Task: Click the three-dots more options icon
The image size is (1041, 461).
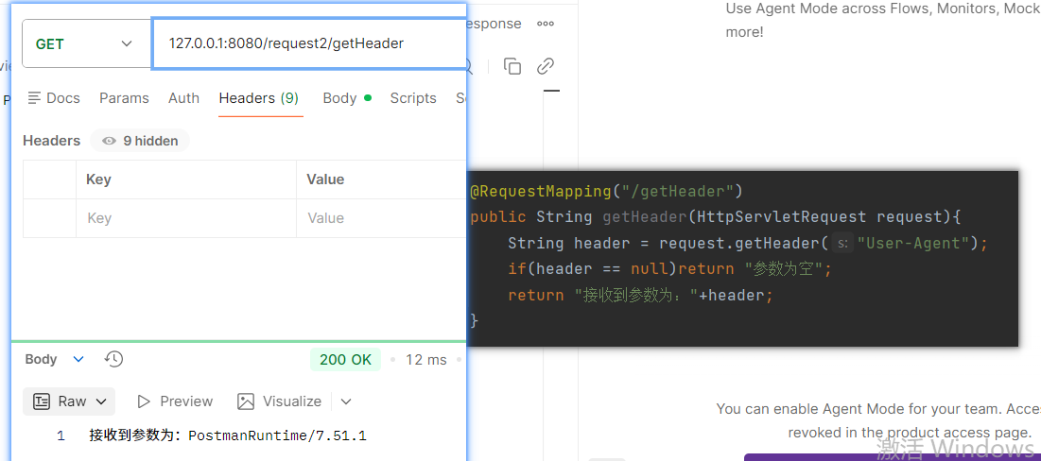Action: pyautogui.click(x=545, y=24)
